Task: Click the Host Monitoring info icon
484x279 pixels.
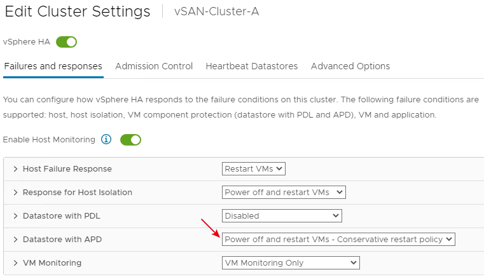Action: coord(106,140)
